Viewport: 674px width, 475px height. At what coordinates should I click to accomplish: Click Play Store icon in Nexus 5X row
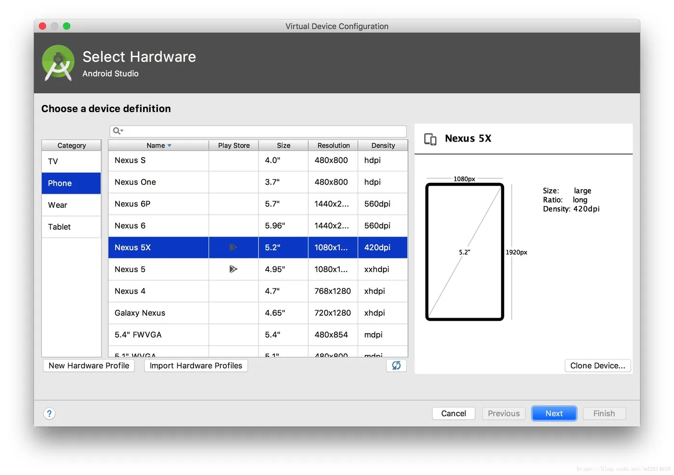(233, 247)
